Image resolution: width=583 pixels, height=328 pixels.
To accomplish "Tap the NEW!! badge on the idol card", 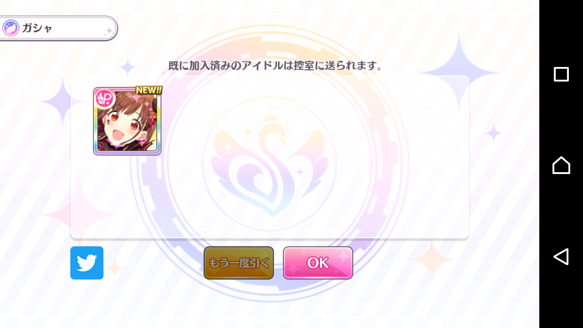I will tap(149, 90).
